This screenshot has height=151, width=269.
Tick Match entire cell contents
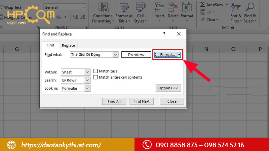(x=96, y=77)
